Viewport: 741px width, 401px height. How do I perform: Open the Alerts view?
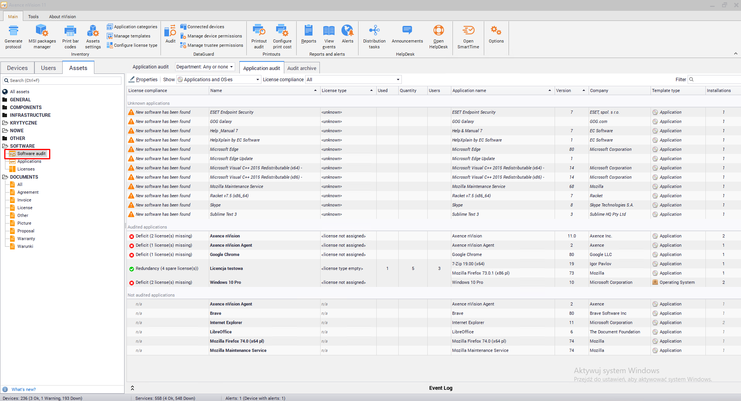(347, 34)
